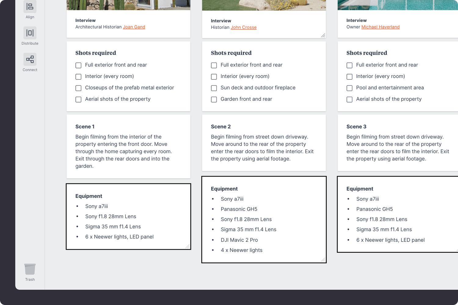This screenshot has width=458, height=305.
Task: Click the Distribute tool icon
Action: [x=30, y=33]
